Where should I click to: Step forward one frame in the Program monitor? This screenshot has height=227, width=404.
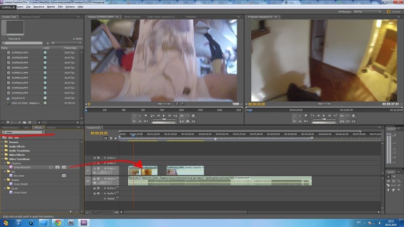330,116
